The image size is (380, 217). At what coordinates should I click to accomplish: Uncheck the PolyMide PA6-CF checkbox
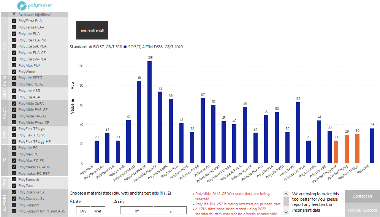click(x=14, y=116)
